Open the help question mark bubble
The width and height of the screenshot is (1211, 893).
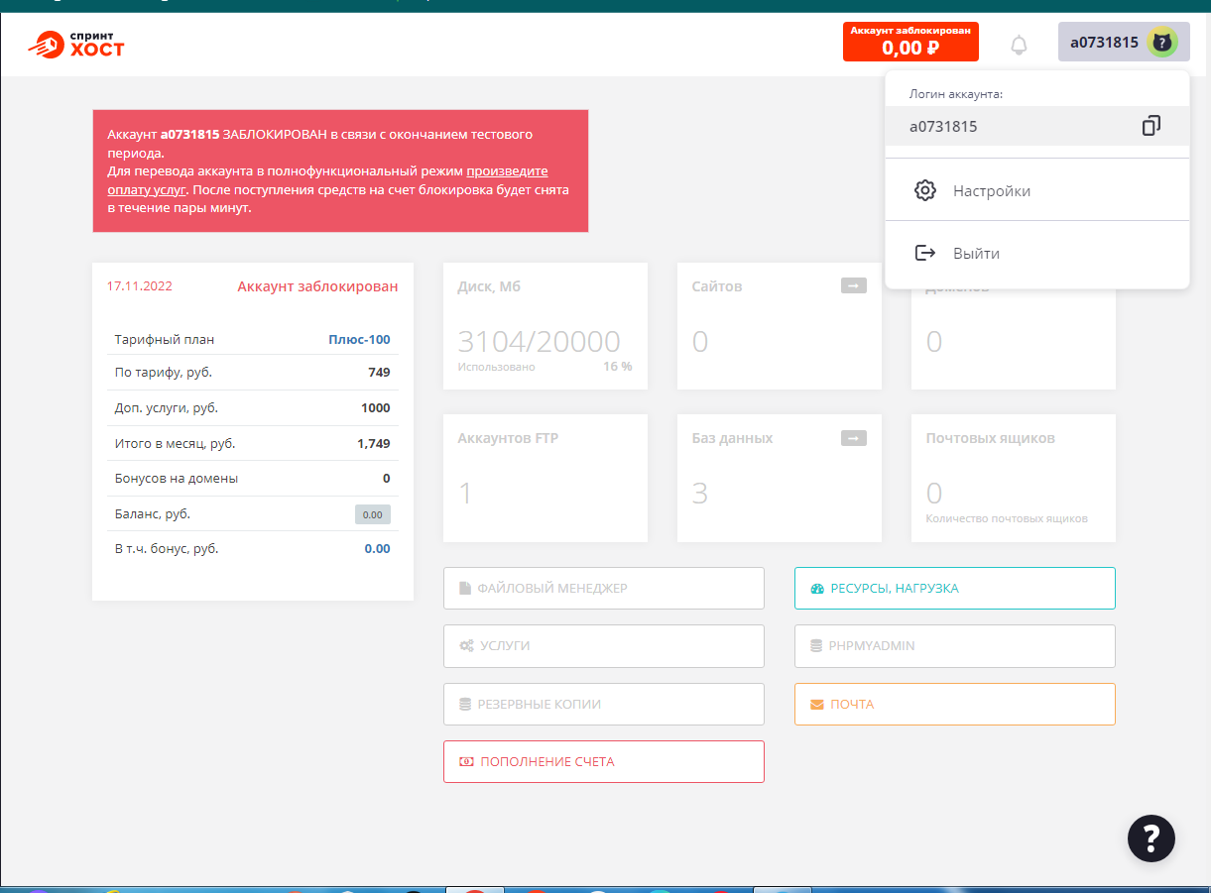[1150, 837]
